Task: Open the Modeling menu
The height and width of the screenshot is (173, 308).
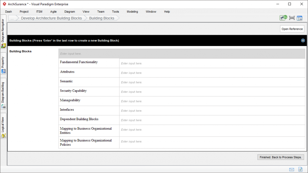Action: [x=132, y=12]
